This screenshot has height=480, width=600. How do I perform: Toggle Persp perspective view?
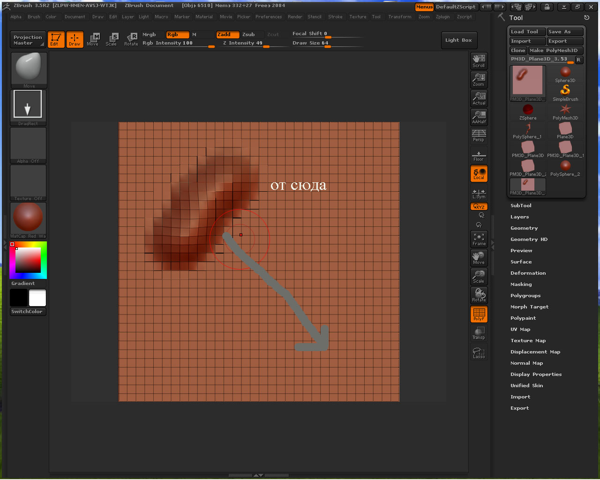[x=479, y=135]
